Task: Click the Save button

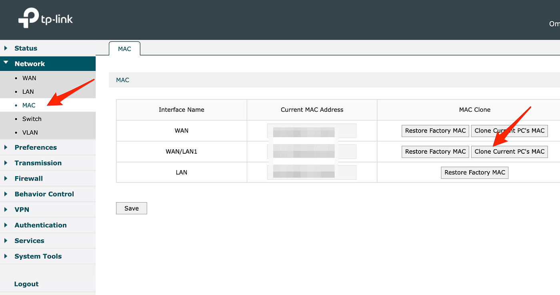Action: tap(132, 208)
